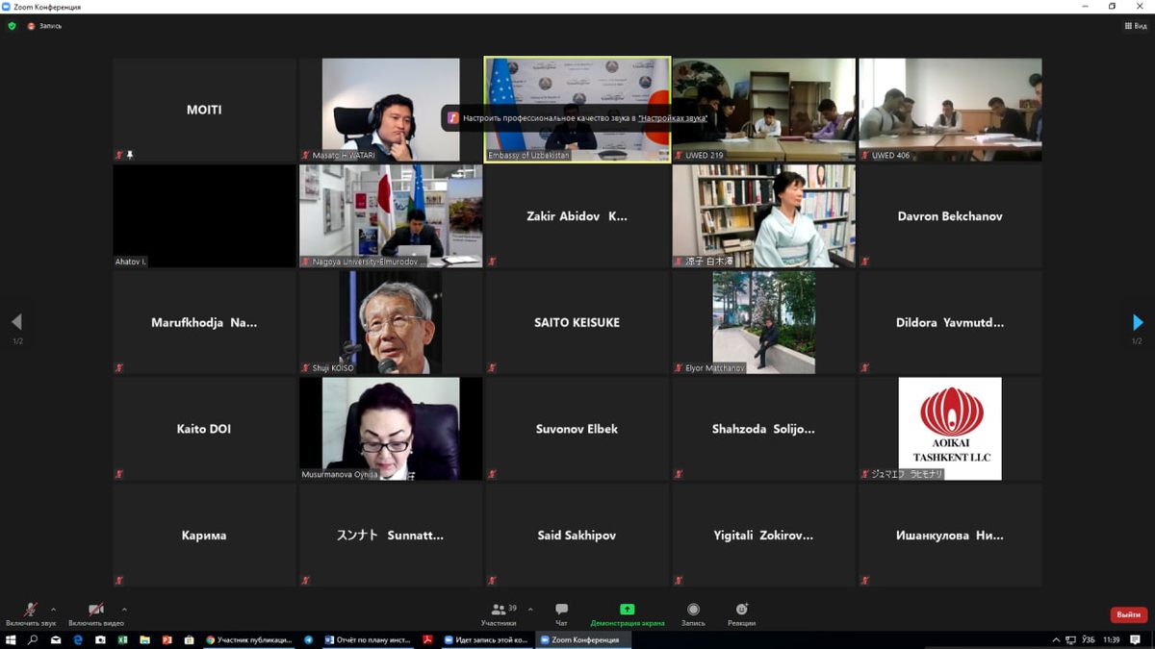Select Shahzoda Solijo... participant tile
Viewport: 1155px width, 649px height.
click(763, 429)
